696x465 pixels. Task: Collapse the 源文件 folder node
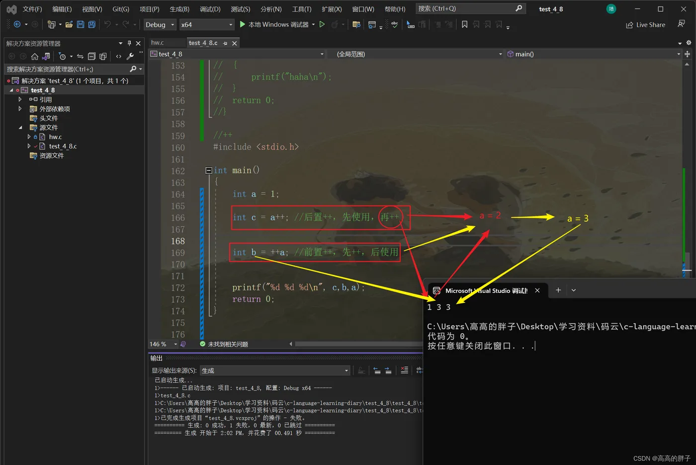[20, 128]
